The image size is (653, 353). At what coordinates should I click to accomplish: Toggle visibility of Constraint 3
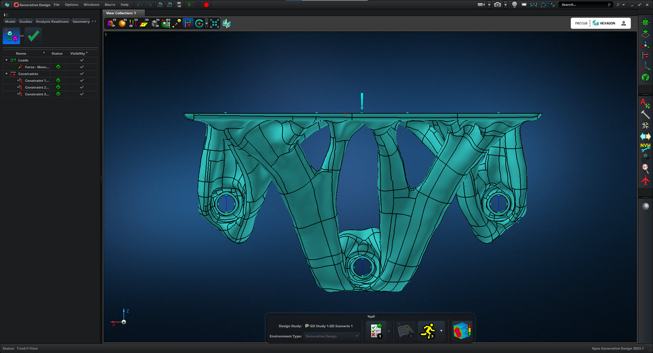click(x=82, y=94)
